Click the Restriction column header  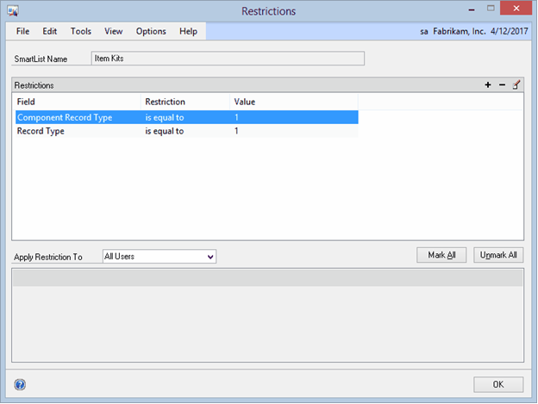[185, 102]
